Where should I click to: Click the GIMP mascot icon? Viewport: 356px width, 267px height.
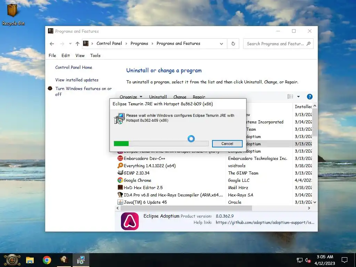pos(120,173)
